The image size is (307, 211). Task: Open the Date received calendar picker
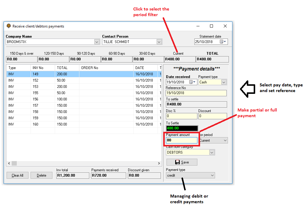[x=192, y=82]
